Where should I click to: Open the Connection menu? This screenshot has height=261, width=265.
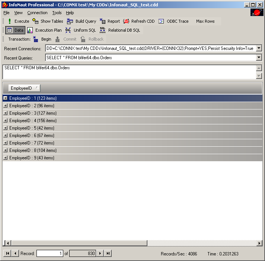tap(37, 13)
